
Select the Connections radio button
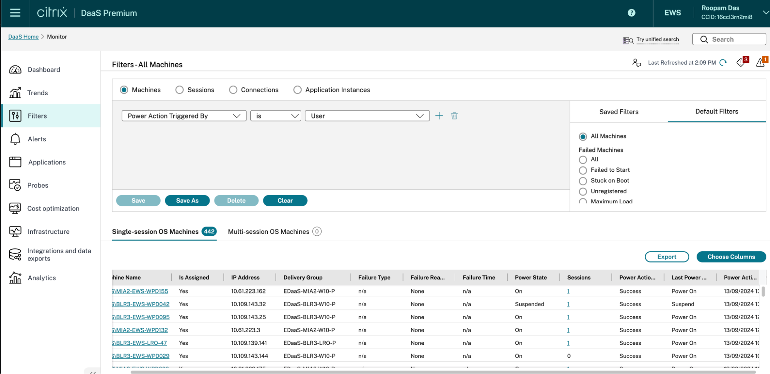233,90
